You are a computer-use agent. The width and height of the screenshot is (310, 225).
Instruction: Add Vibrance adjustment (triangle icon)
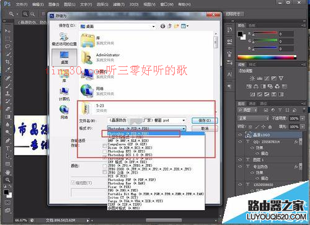tap(281, 78)
